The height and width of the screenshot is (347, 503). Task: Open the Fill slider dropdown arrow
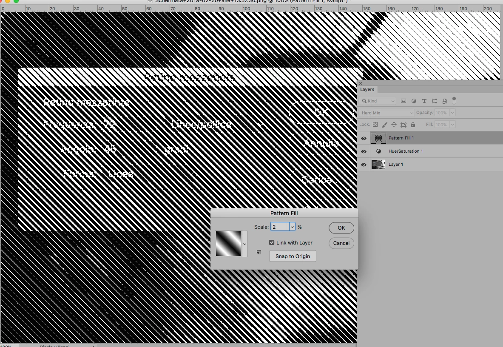452,125
